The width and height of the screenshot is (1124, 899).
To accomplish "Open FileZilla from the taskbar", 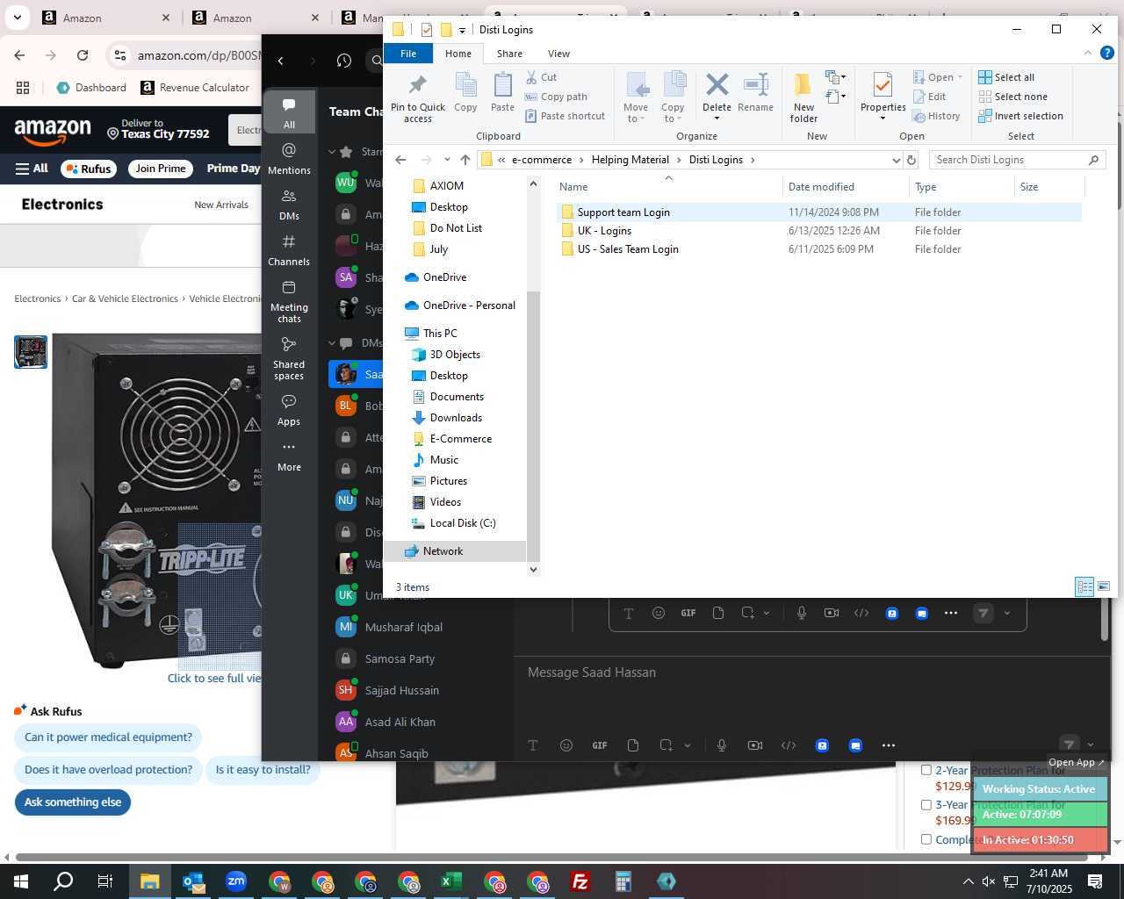I will coord(580,881).
